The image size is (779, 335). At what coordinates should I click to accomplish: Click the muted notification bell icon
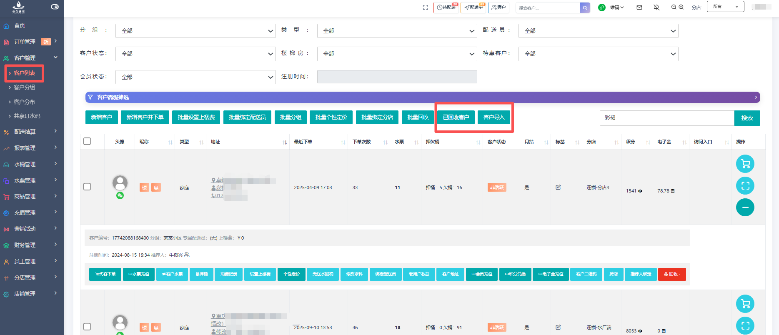656,7
